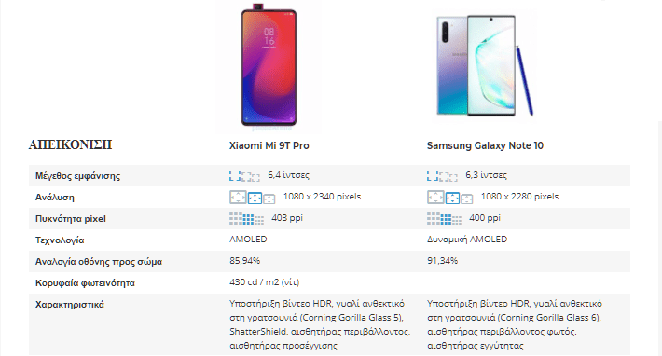Click the Μέγεθος εμφάνισης row label
Screen dimensions: 662x356
click(77, 176)
